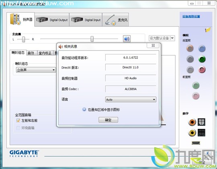Select the green front panel jack
This screenshot has width=217, height=169.
(196, 85)
